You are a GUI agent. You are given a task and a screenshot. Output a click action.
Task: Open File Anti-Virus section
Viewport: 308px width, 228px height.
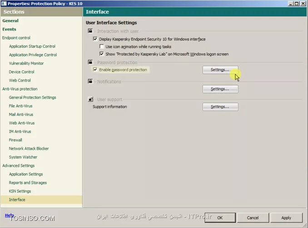20,106
